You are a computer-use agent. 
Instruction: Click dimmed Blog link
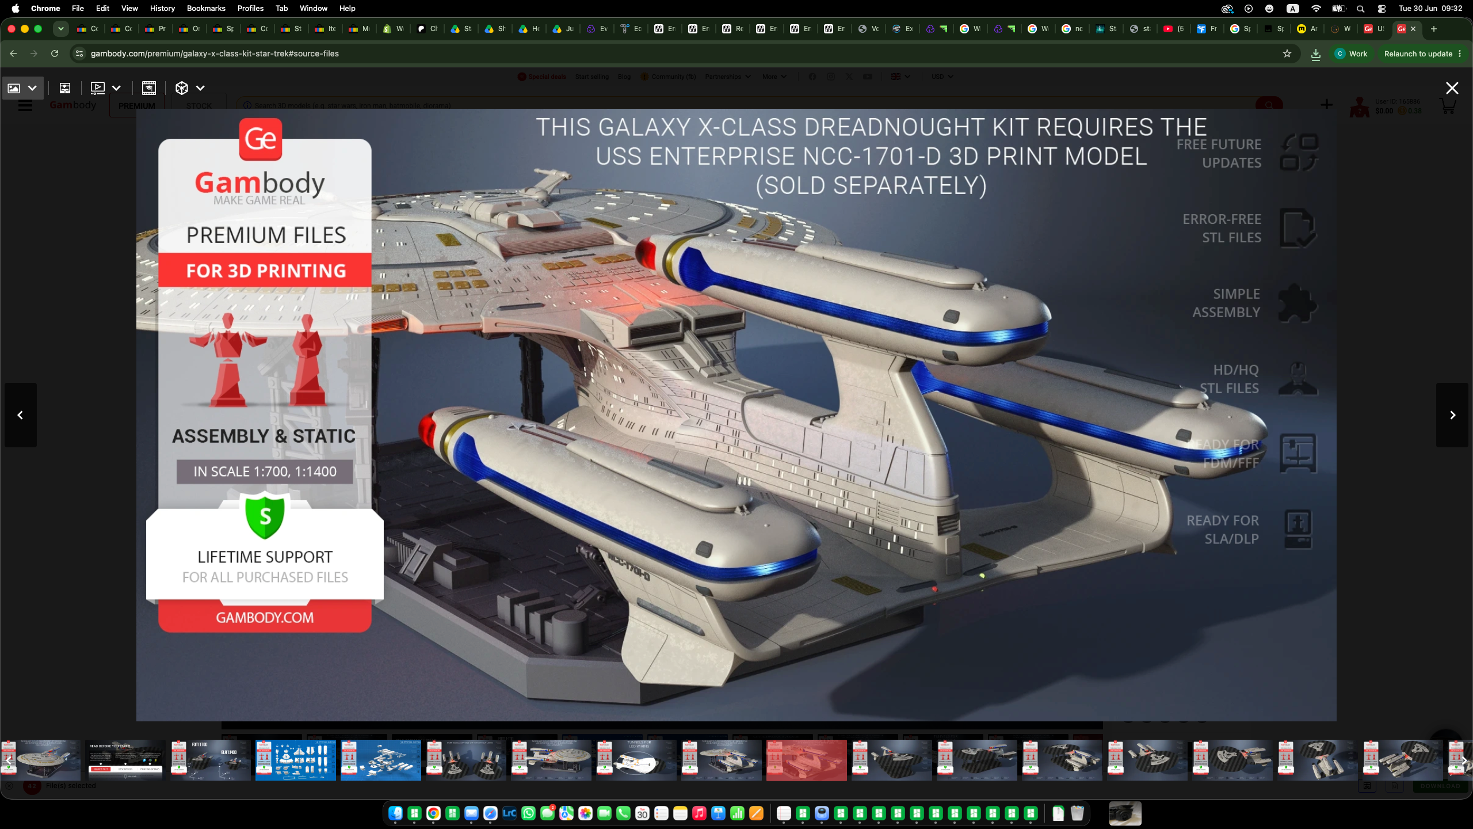[x=624, y=77]
